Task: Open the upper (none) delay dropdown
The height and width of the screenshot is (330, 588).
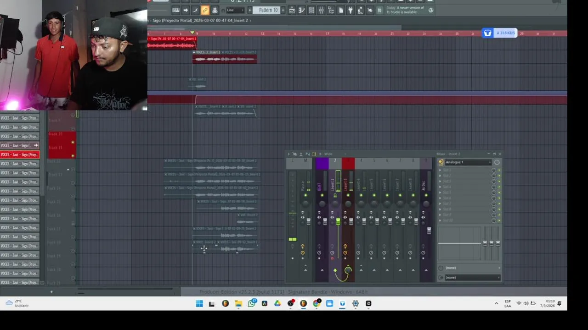Action: coord(472,268)
